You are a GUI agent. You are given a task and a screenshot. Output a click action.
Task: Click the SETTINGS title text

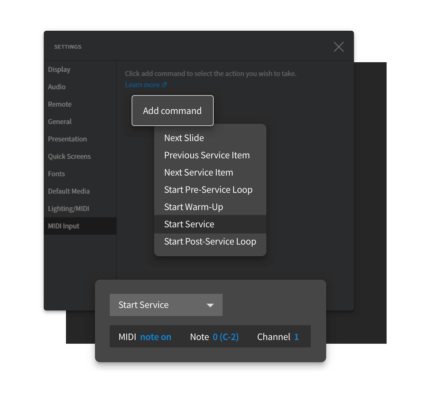point(68,47)
